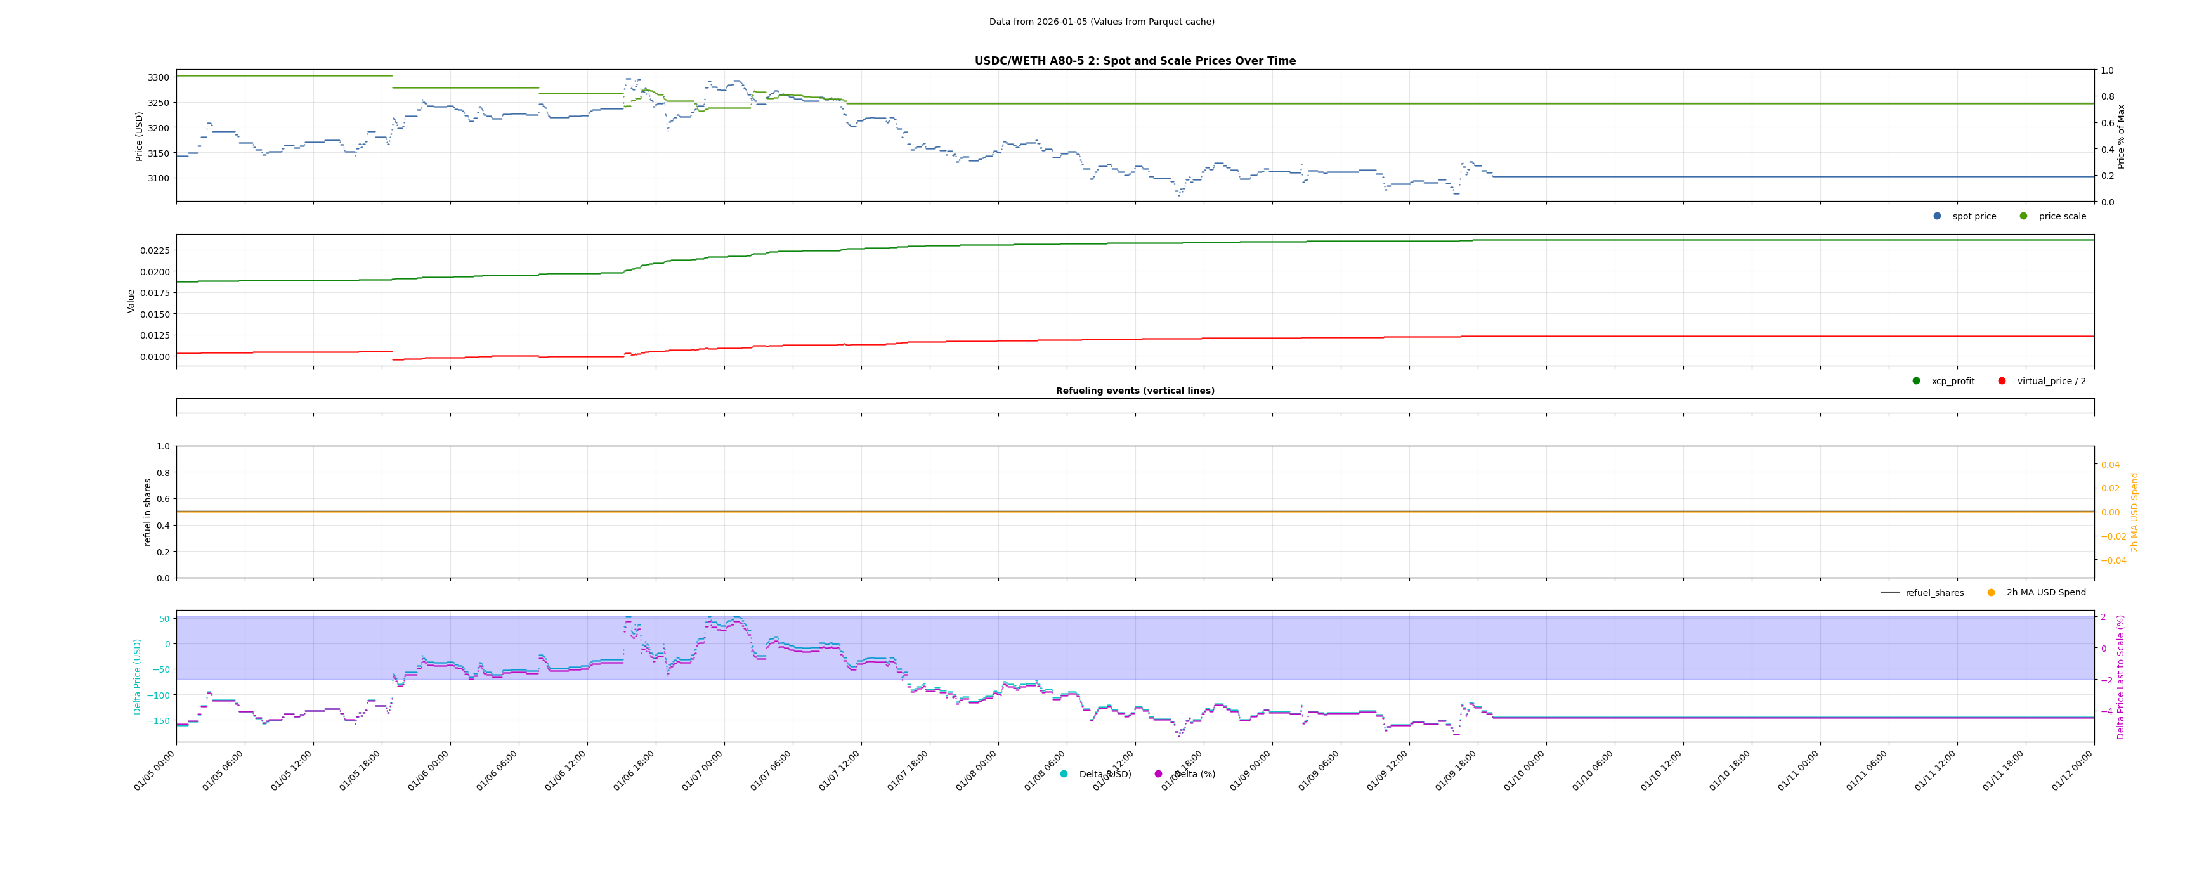Click the chart title 'USDC/WETH A80-5 2: Spot and Scale Prices'
Image resolution: width=2204 pixels, height=873 pixels.
tap(1135, 61)
